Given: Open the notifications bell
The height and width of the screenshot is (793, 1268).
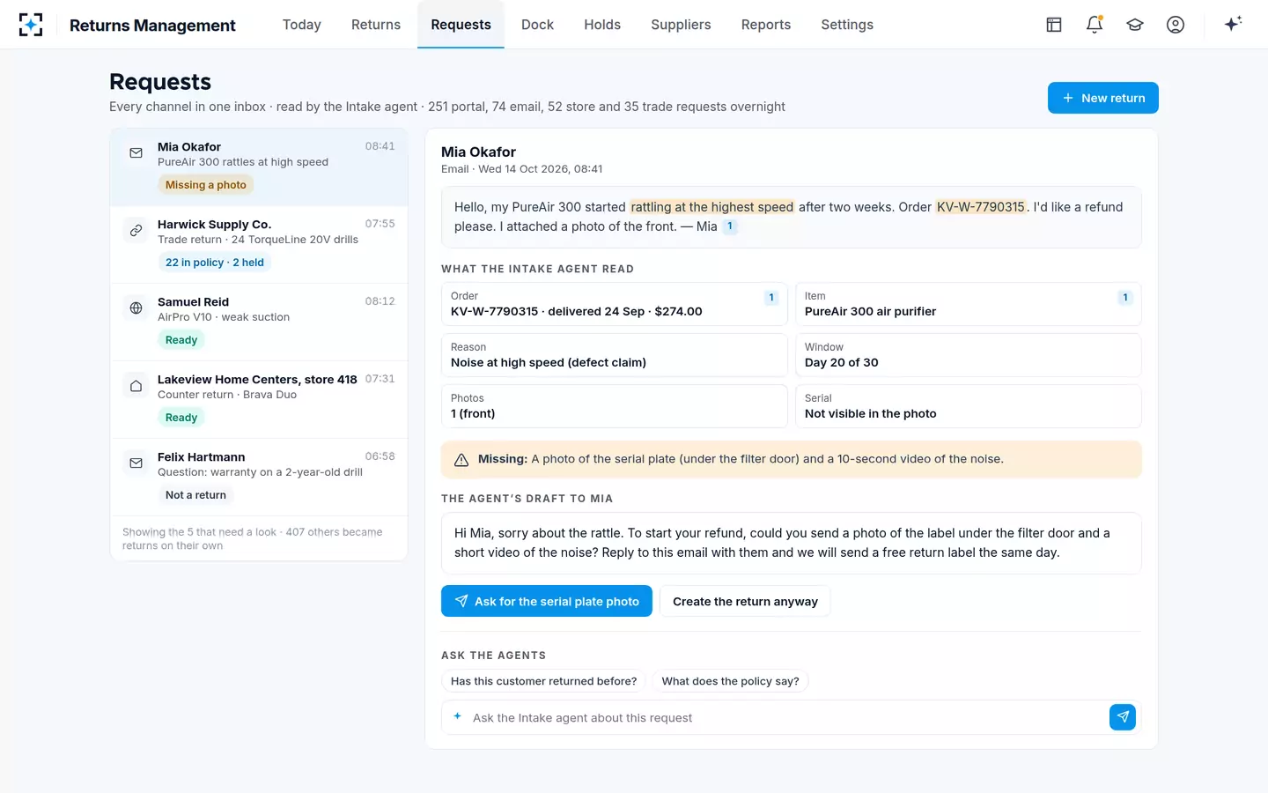Looking at the screenshot, I should [1095, 25].
